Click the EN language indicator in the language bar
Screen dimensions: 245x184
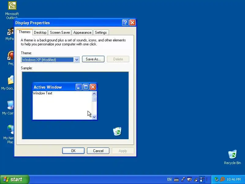tap(169, 179)
